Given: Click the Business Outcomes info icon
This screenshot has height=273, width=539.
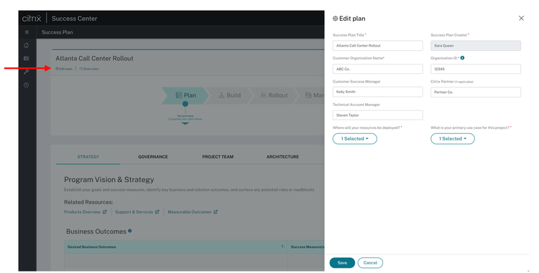Looking at the screenshot, I should (x=129, y=231).
